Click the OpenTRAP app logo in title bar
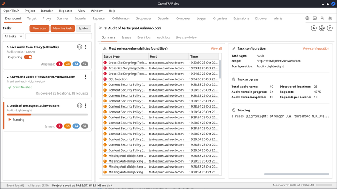Screen dimensions: 337x189 pos(4,3)
